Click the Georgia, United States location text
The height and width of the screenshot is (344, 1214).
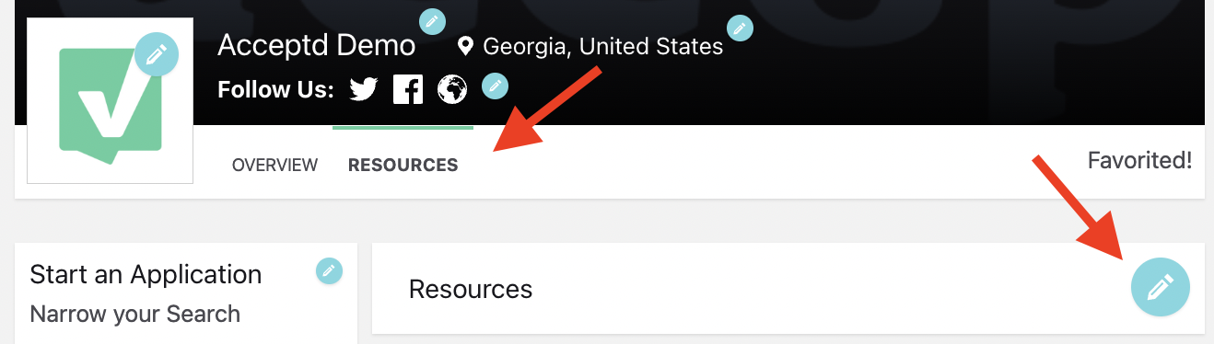603,46
